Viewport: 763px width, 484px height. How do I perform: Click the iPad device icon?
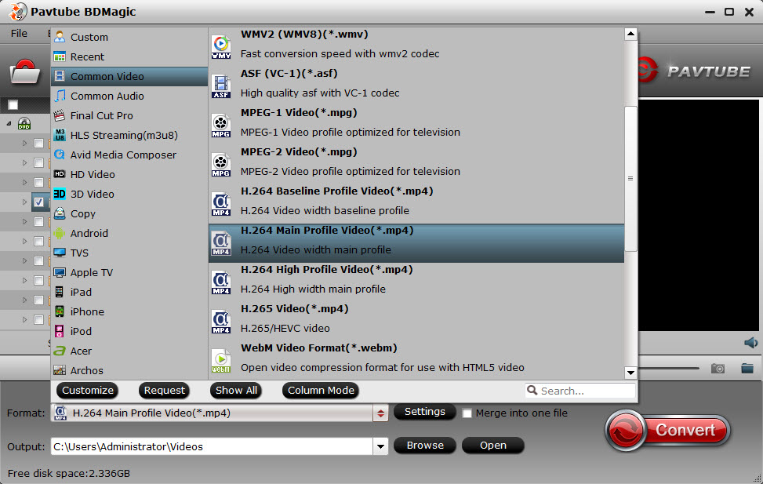60,292
